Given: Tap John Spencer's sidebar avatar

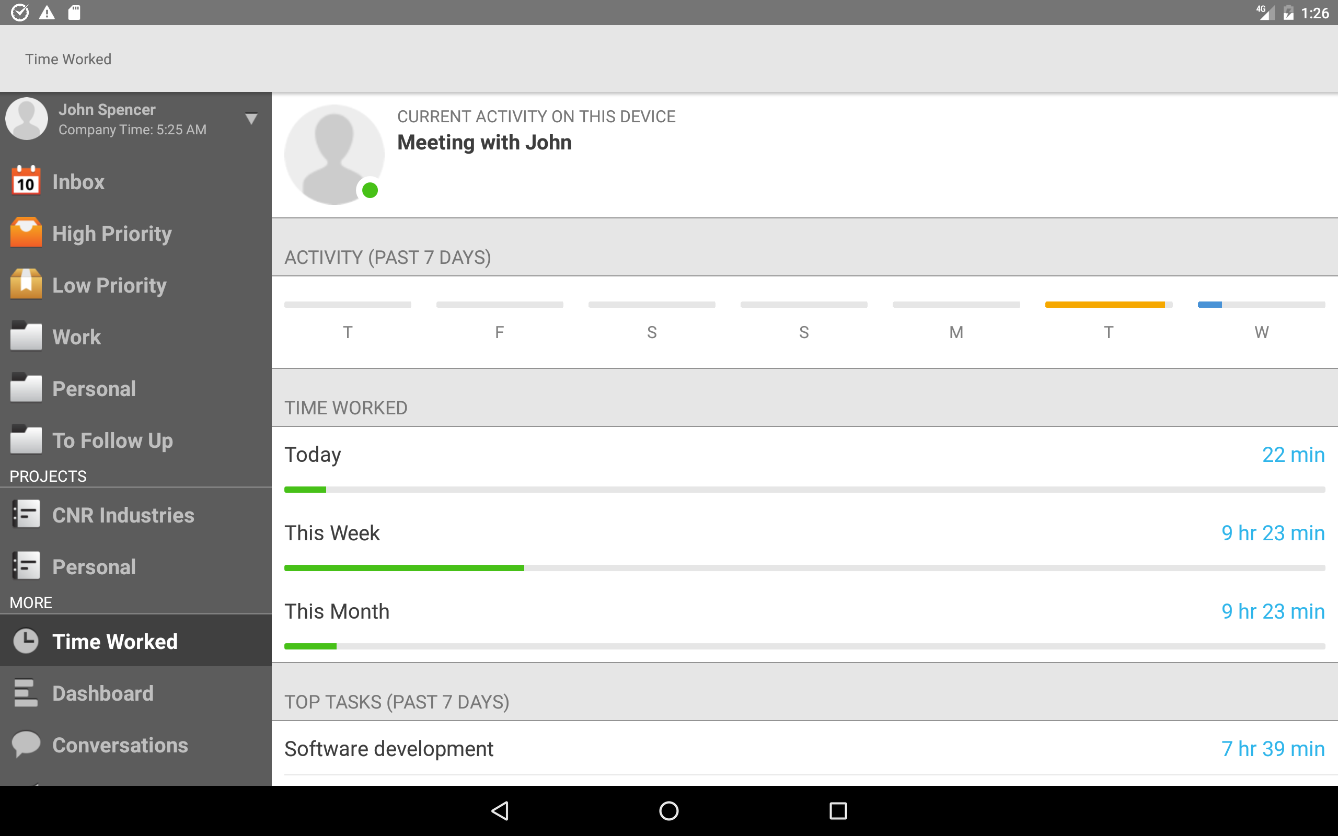Looking at the screenshot, I should pyautogui.click(x=27, y=119).
